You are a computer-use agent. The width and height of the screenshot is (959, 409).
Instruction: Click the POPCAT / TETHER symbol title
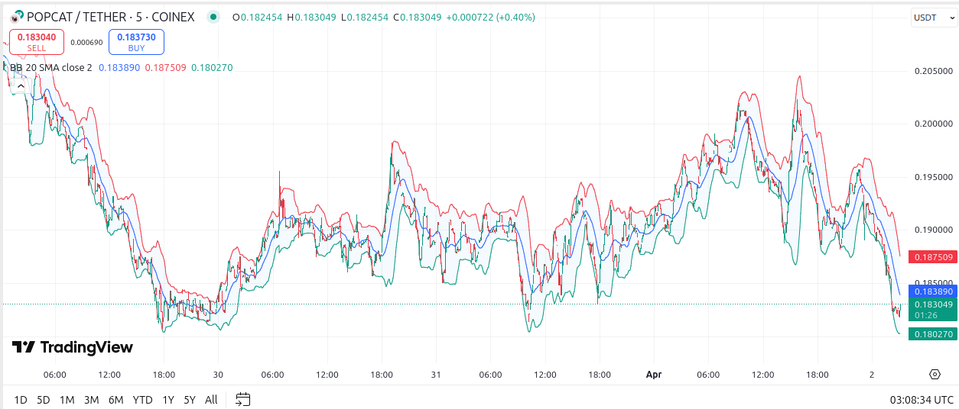pos(111,17)
